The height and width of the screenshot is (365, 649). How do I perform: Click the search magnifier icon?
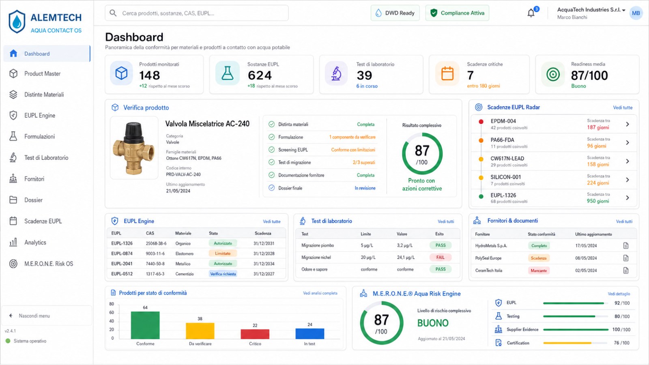113,13
